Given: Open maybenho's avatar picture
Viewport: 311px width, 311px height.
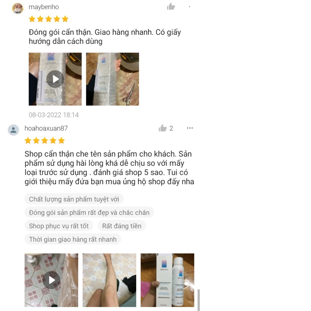Looking at the screenshot, I should coord(18,8).
